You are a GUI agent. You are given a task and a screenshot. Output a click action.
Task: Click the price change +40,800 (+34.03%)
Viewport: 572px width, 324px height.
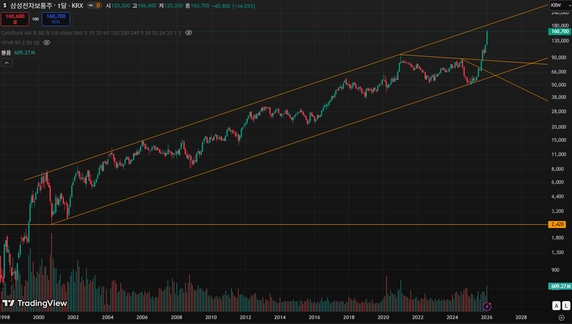pyautogui.click(x=233, y=6)
